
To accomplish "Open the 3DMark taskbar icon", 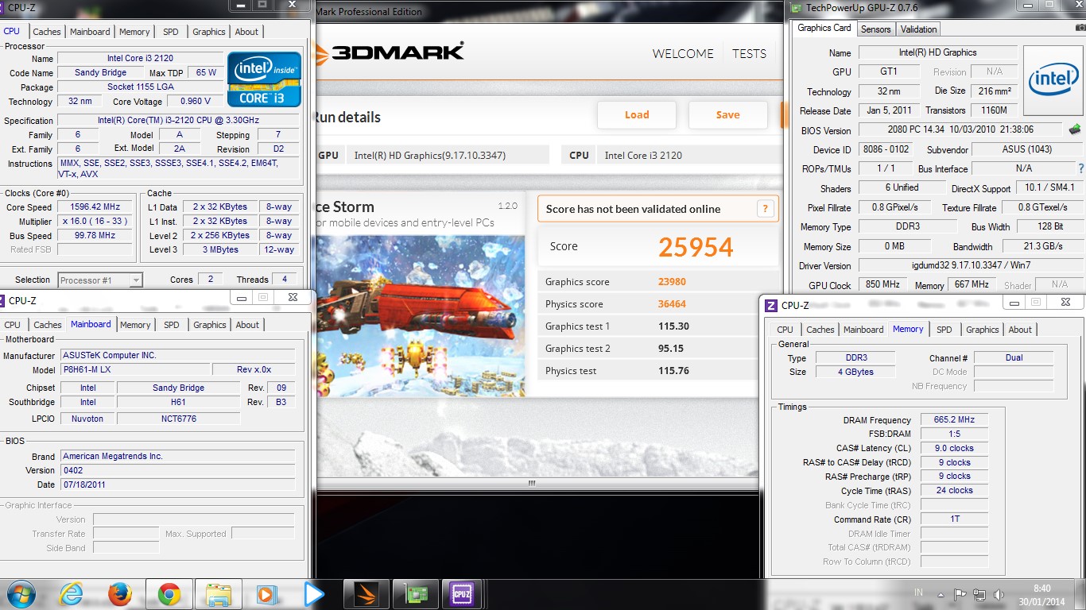I will (x=367, y=594).
